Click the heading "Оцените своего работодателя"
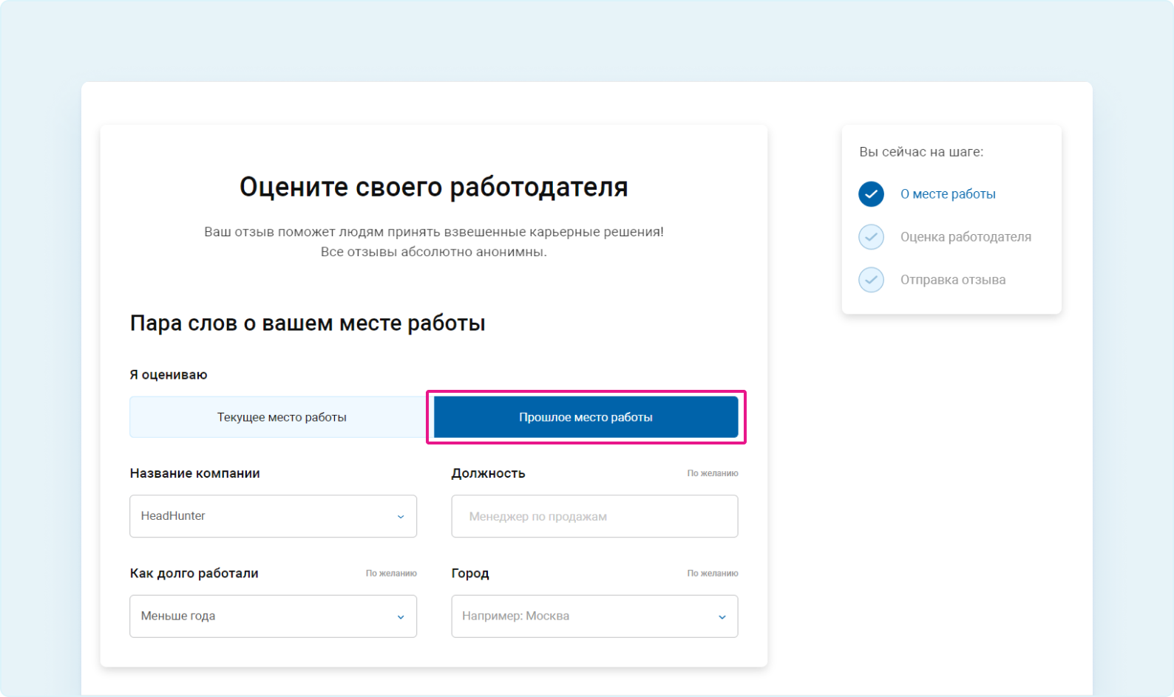The image size is (1174, 697). pos(434,187)
